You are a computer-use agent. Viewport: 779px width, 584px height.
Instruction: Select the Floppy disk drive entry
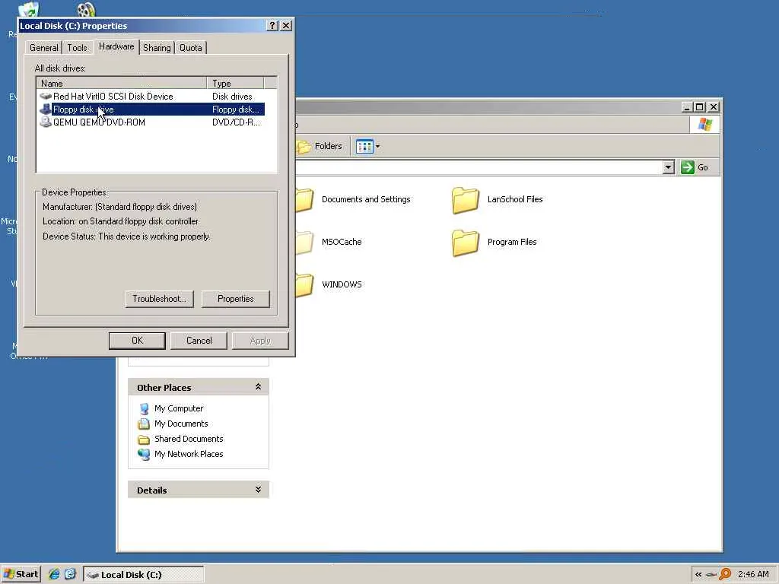pos(151,109)
